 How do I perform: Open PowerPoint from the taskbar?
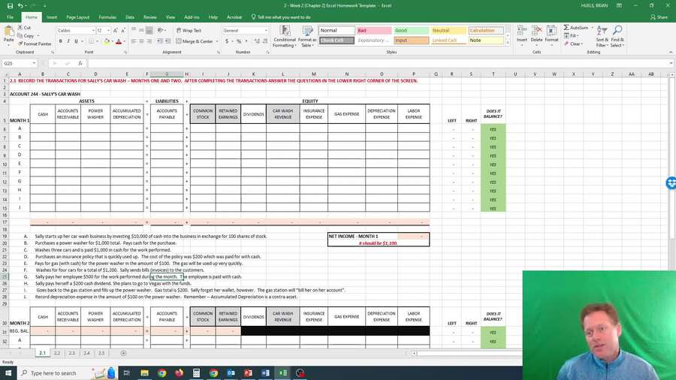[248, 372]
